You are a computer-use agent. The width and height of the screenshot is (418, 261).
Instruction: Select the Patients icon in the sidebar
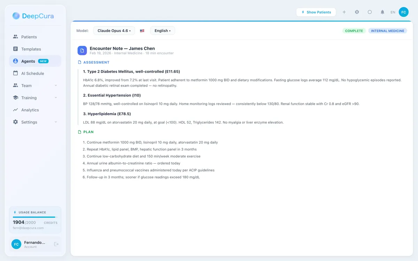point(15,37)
